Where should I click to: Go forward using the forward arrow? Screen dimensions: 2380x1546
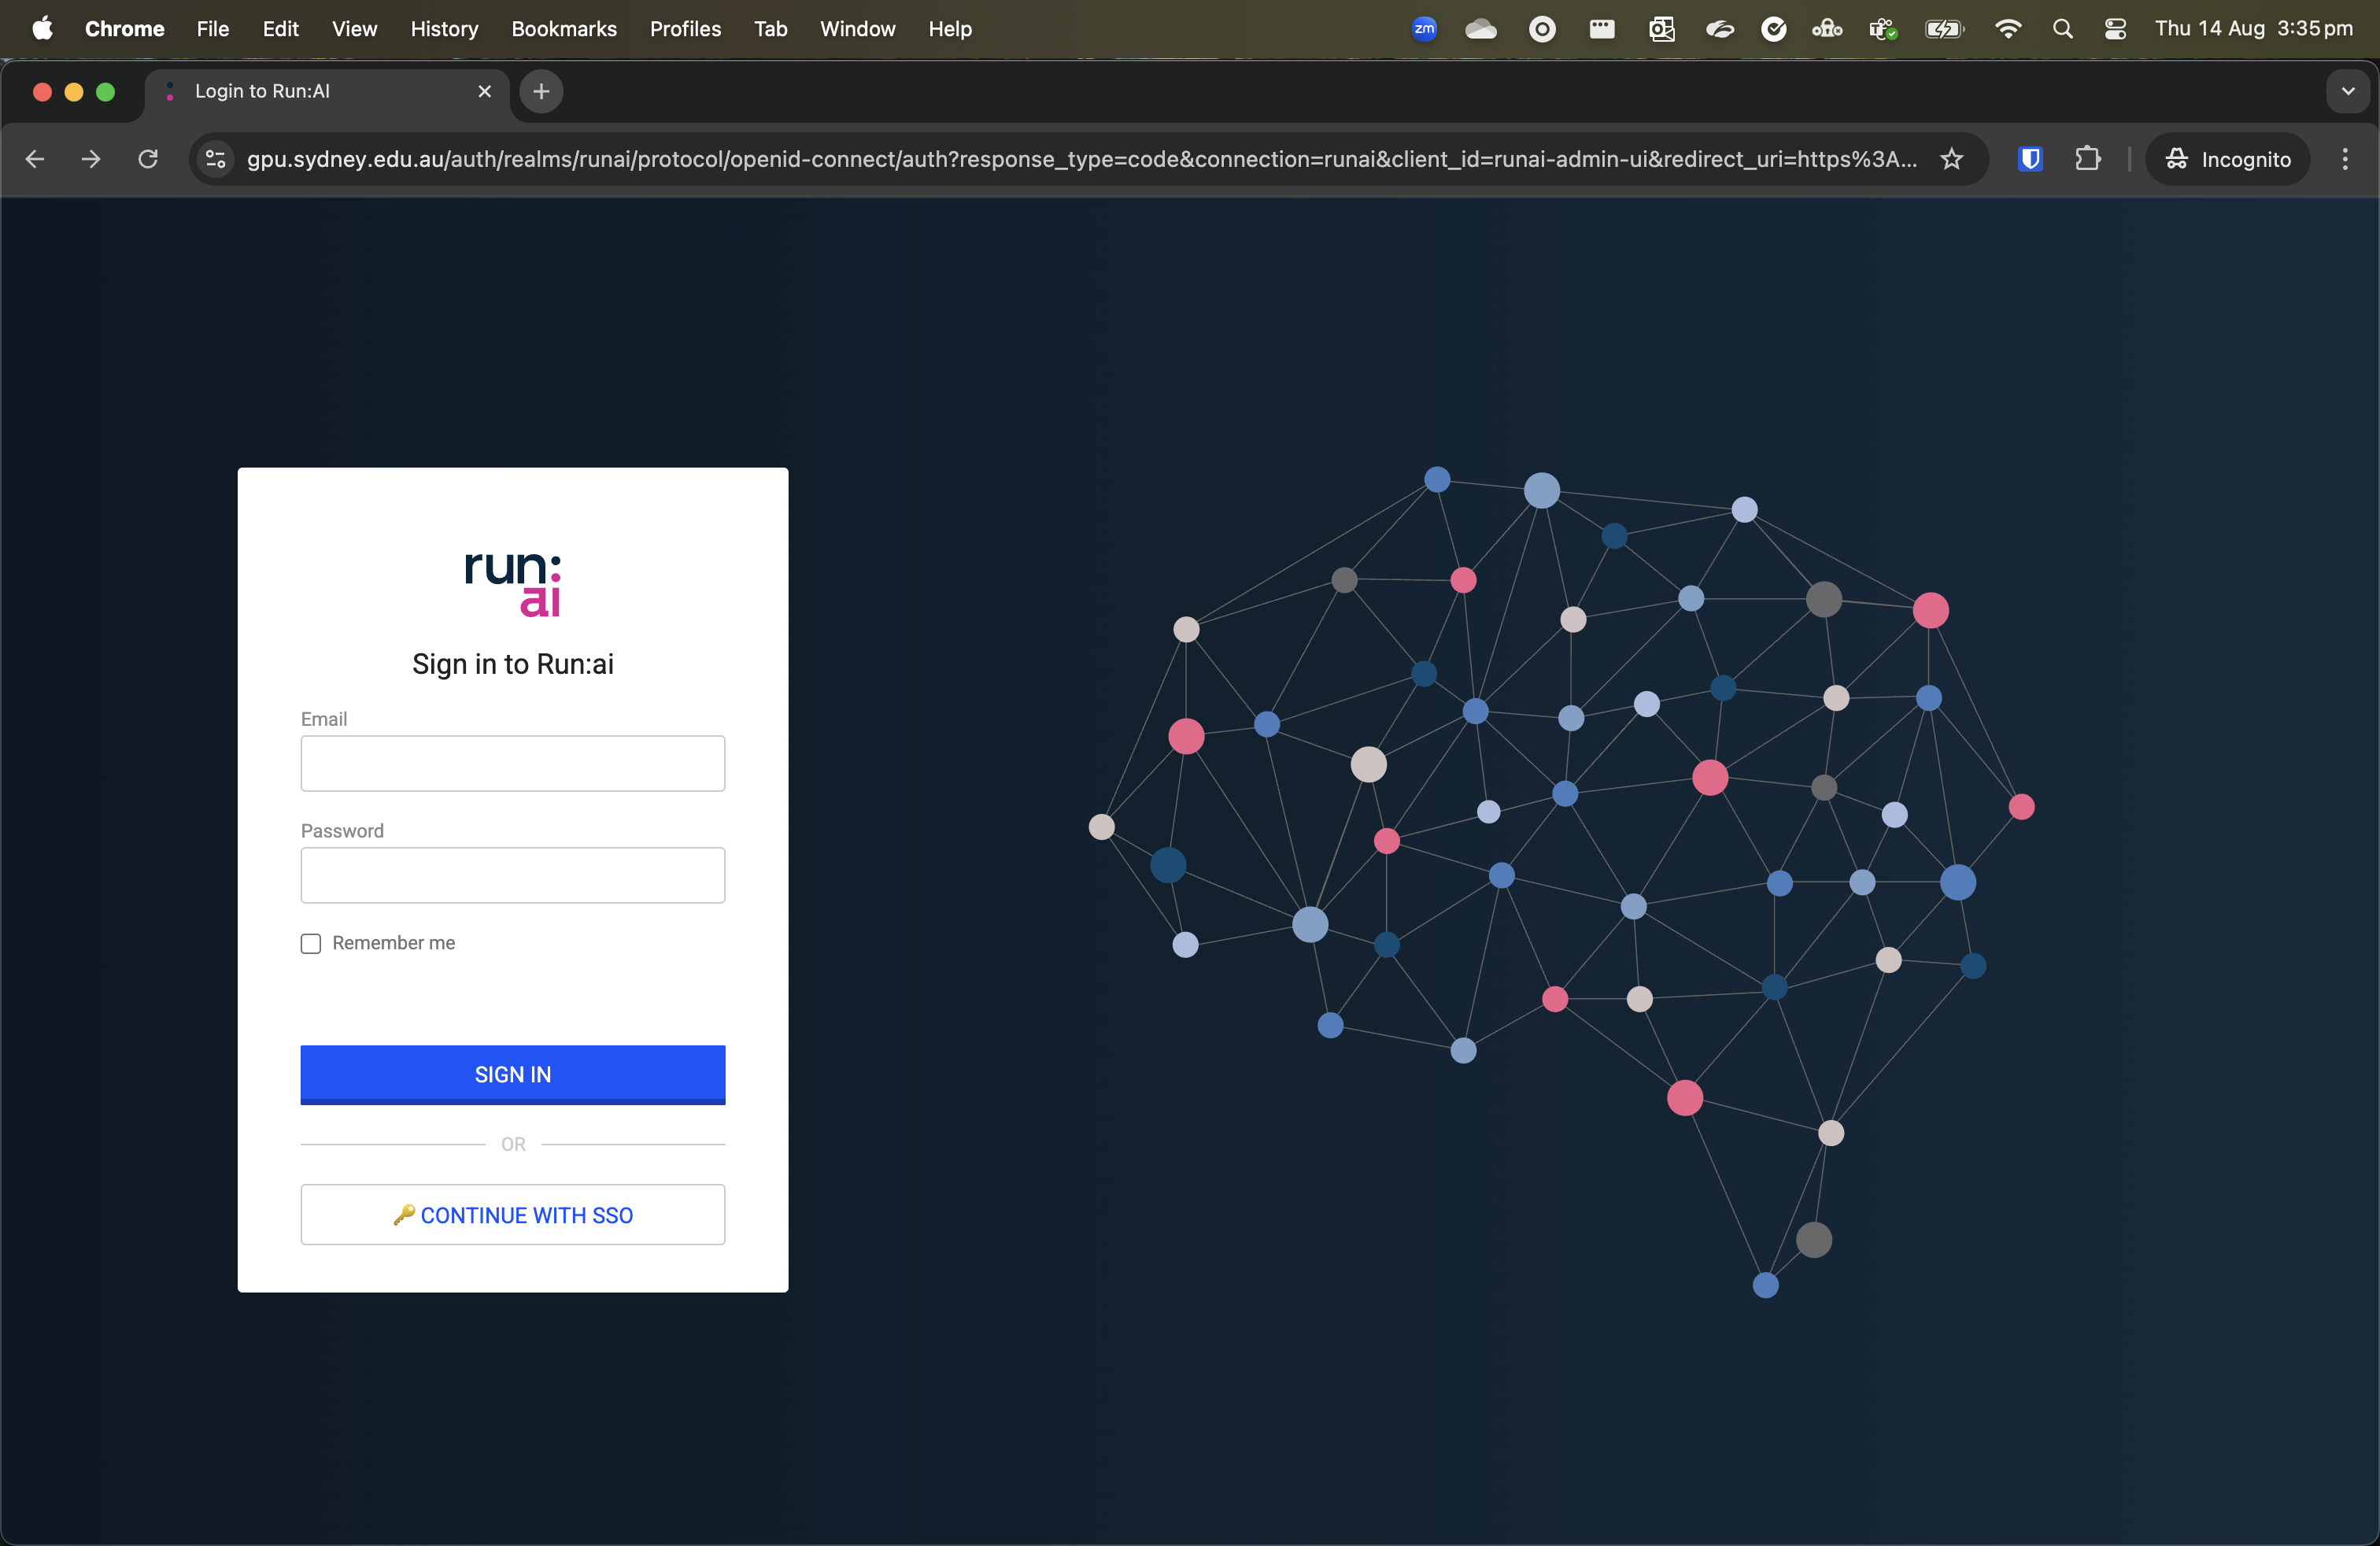[90, 159]
